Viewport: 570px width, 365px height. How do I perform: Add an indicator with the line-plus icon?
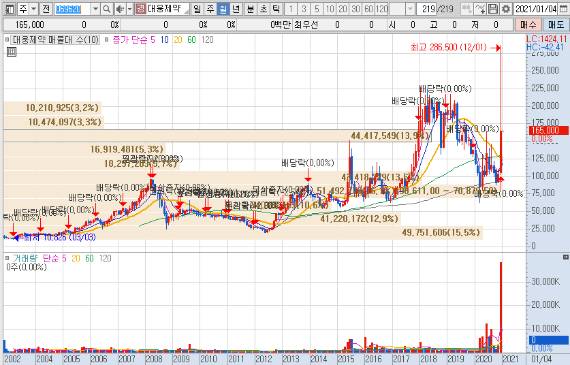click(480, 9)
